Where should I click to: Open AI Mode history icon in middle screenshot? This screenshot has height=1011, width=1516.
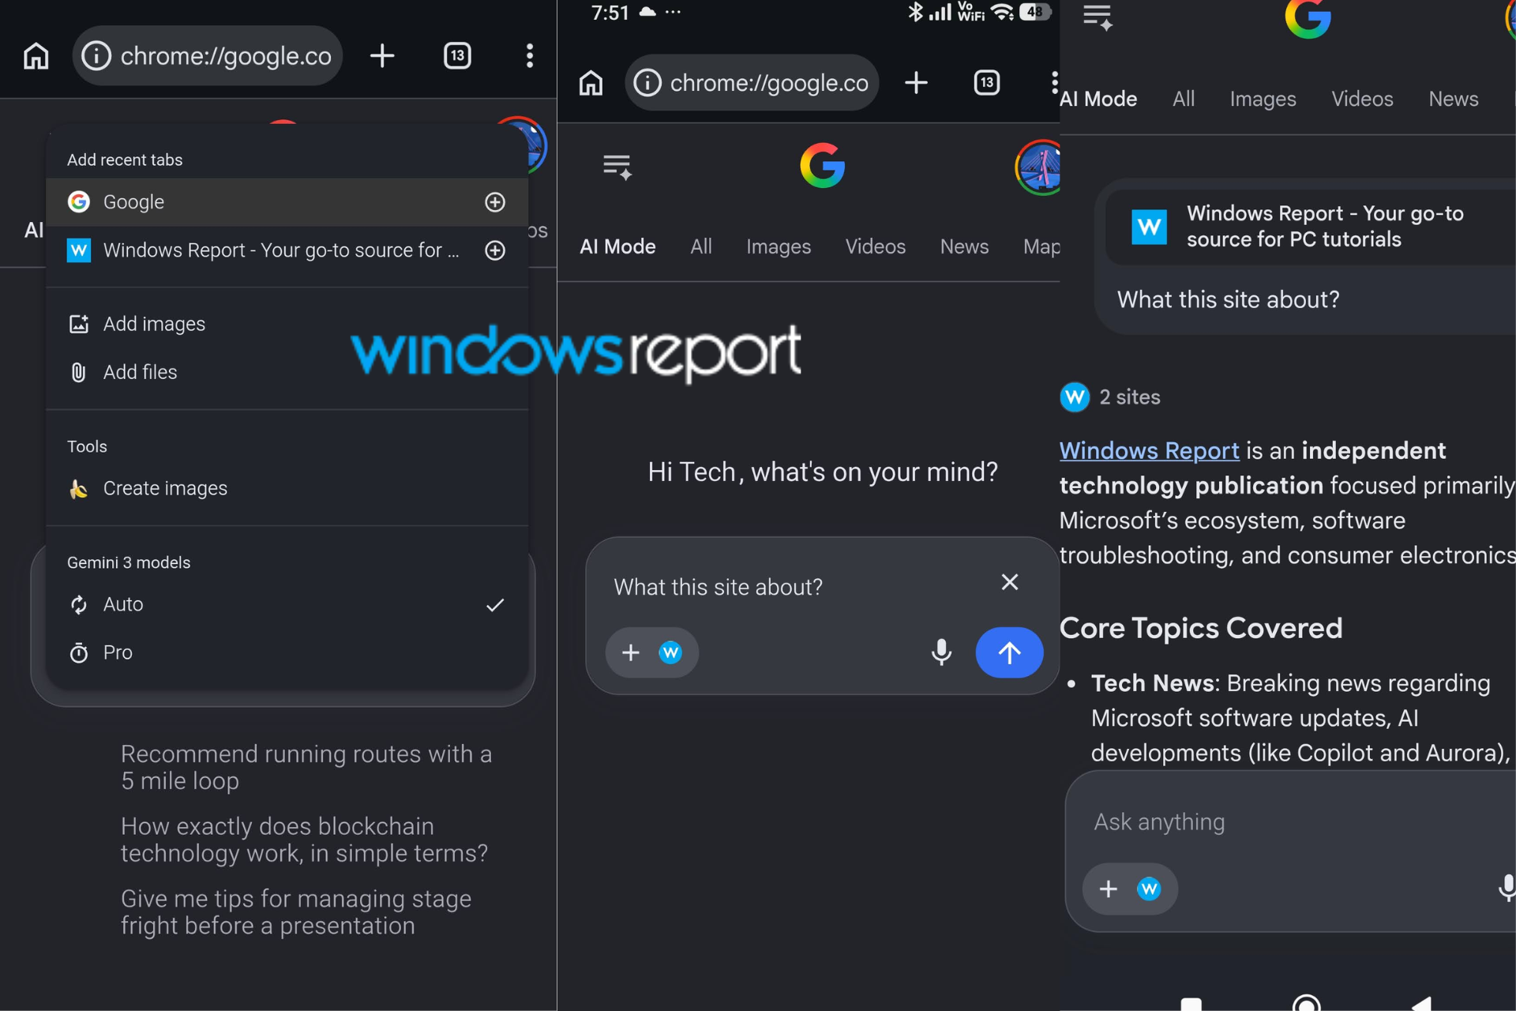tap(617, 167)
